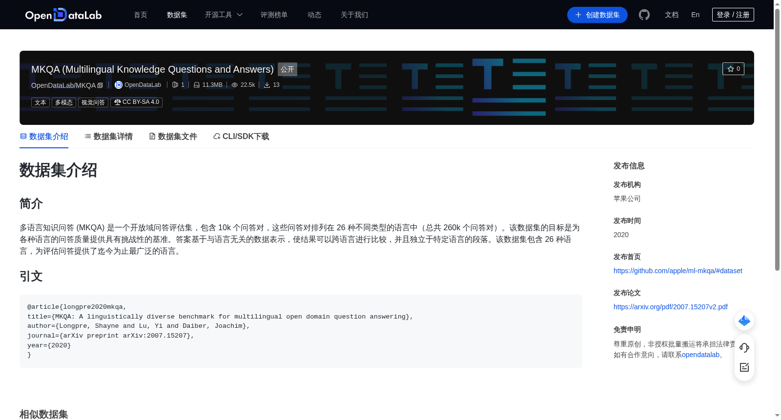Open 评测榜单 navigation item
The image size is (781, 420).
click(274, 15)
